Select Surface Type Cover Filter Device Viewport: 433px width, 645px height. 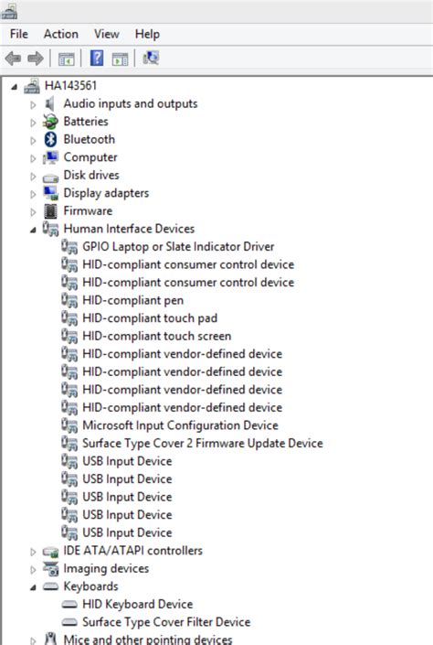pos(166,622)
